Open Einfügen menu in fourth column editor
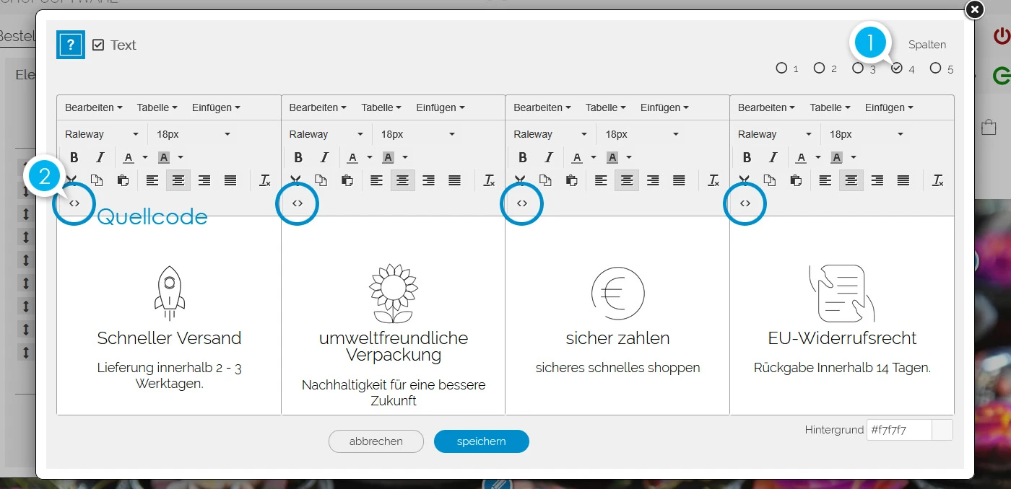This screenshot has width=1011, height=489. click(x=888, y=107)
